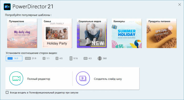Choose the 4:5 portrait ratio icon
Viewport: 184px width, 100px height.
[x=57, y=58]
